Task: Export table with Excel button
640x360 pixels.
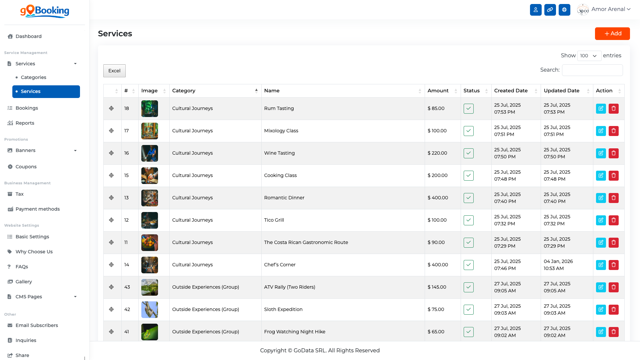Action: (114, 71)
